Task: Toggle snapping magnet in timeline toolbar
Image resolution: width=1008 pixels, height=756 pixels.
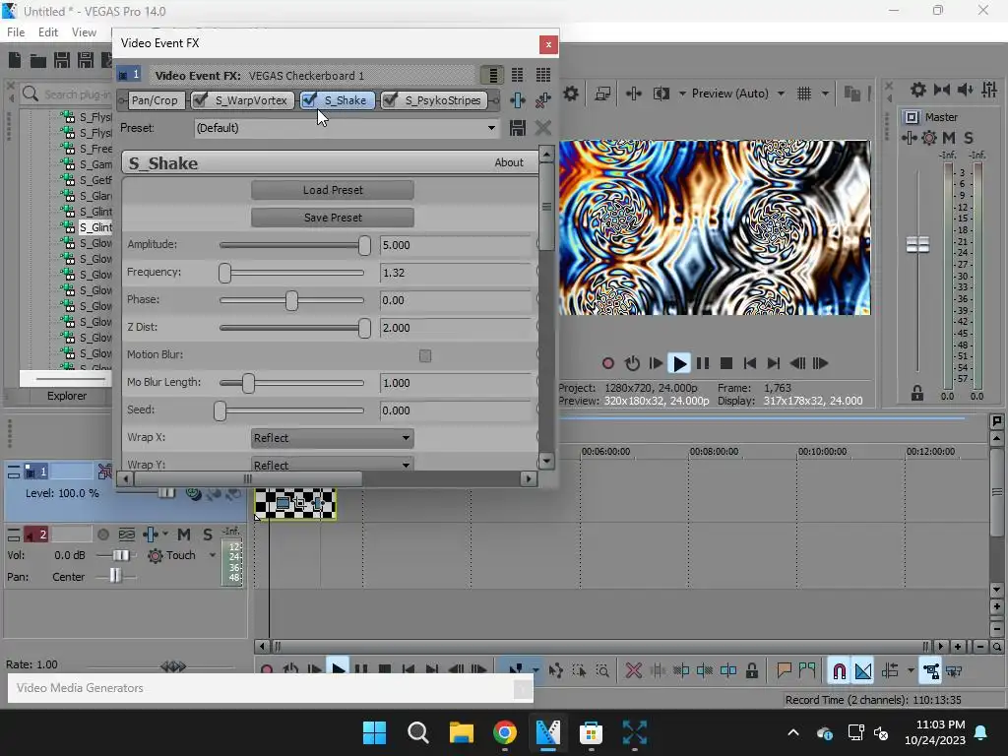Action: click(x=839, y=671)
